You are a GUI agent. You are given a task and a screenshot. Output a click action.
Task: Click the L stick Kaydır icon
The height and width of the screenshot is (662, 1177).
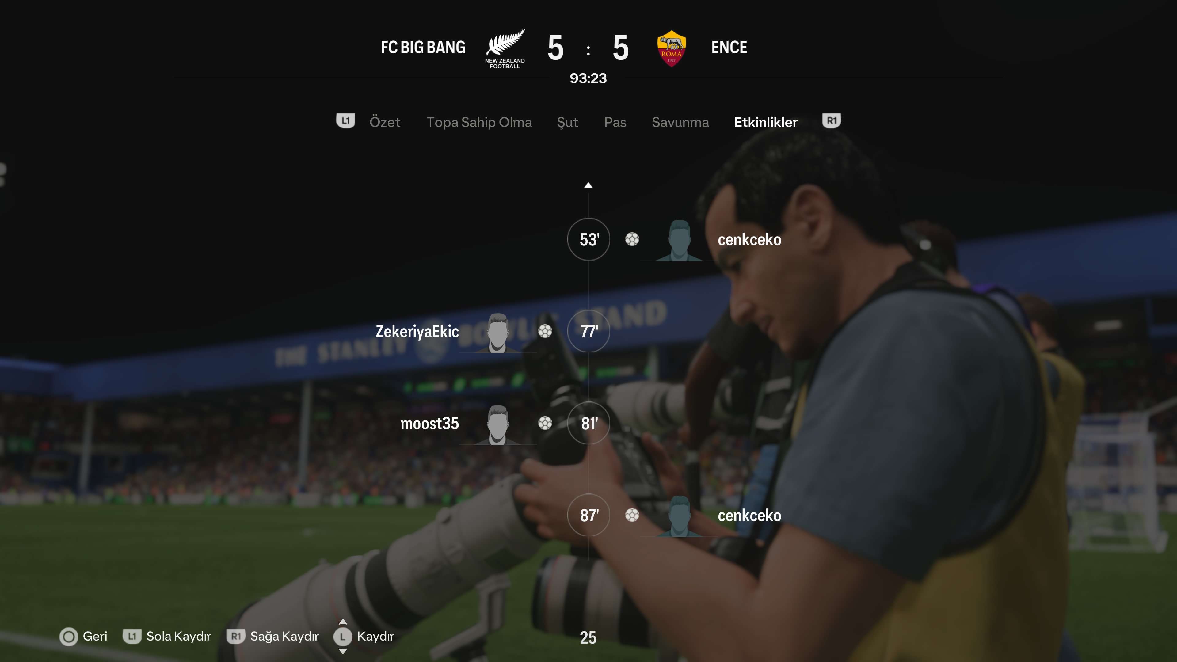343,637
